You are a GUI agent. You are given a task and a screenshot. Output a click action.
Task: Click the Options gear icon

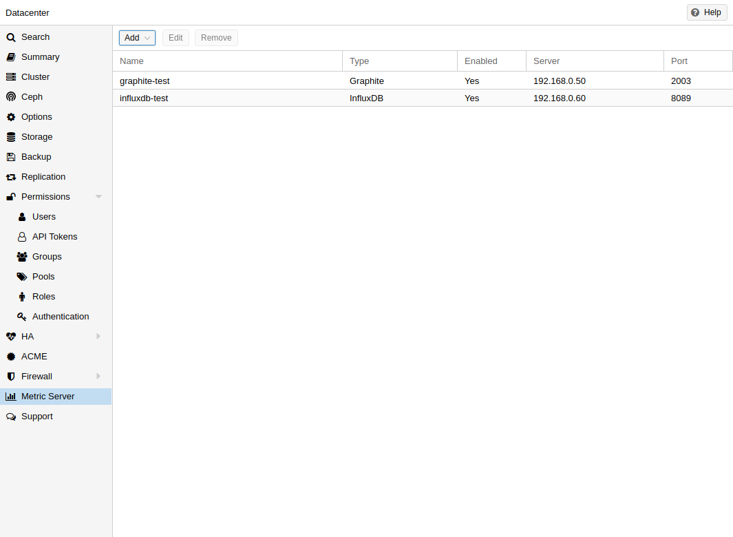[10, 117]
